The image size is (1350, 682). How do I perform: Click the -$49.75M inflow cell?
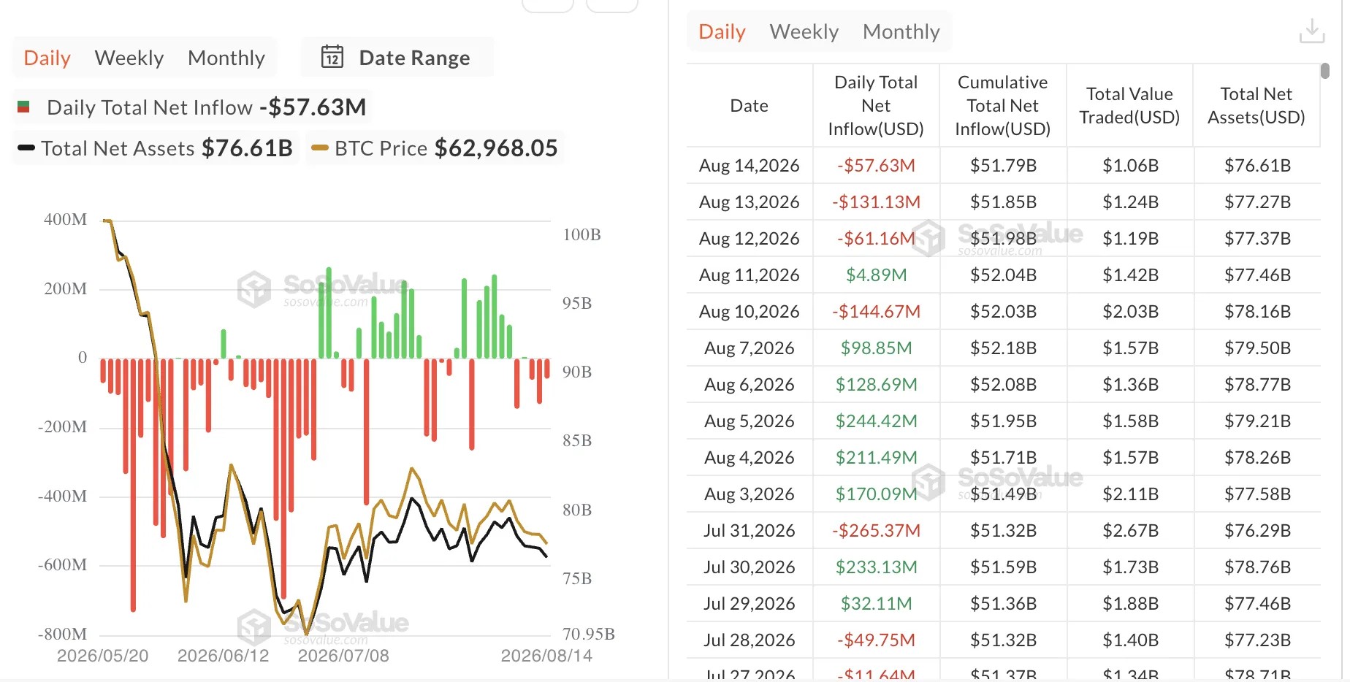pos(876,640)
